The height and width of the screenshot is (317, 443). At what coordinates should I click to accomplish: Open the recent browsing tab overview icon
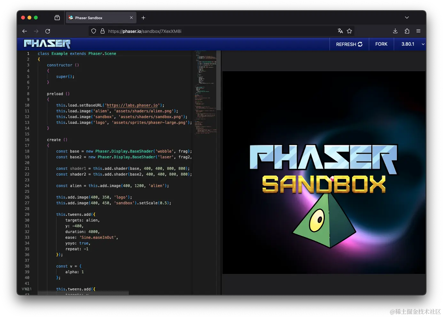tap(57, 18)
